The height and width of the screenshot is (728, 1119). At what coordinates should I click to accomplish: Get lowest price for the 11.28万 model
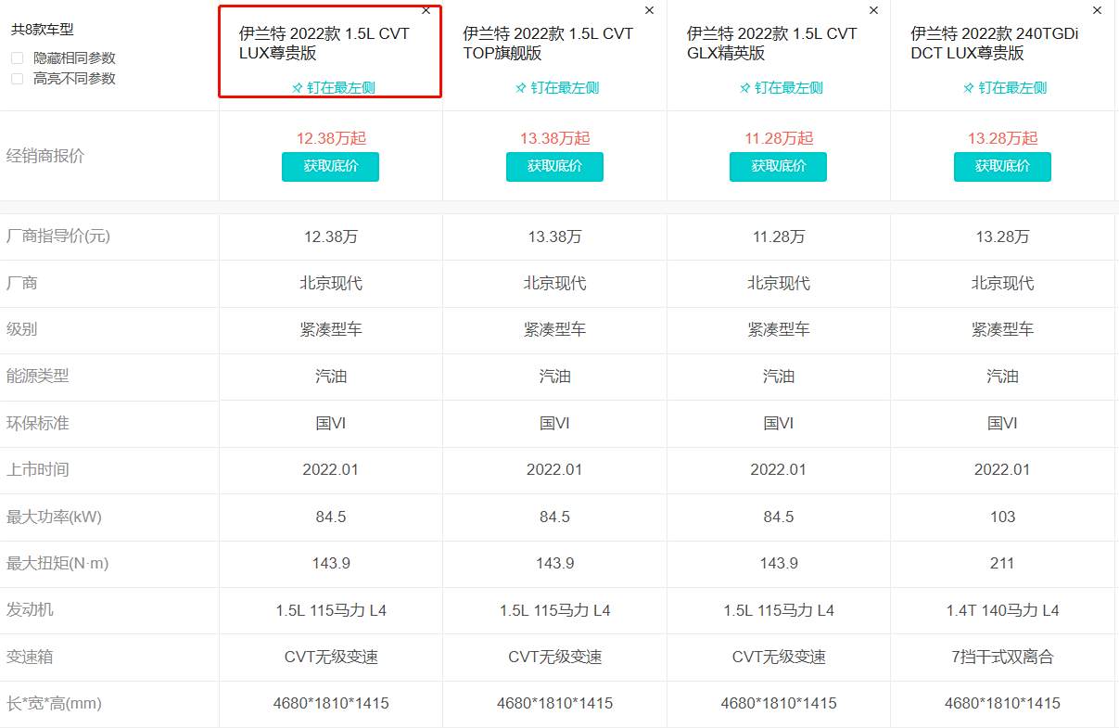pos(779,167)
